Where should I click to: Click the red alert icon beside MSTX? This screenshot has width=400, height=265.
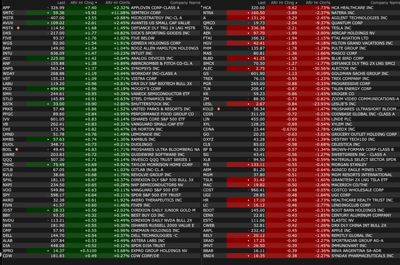(x=18, y=28)
